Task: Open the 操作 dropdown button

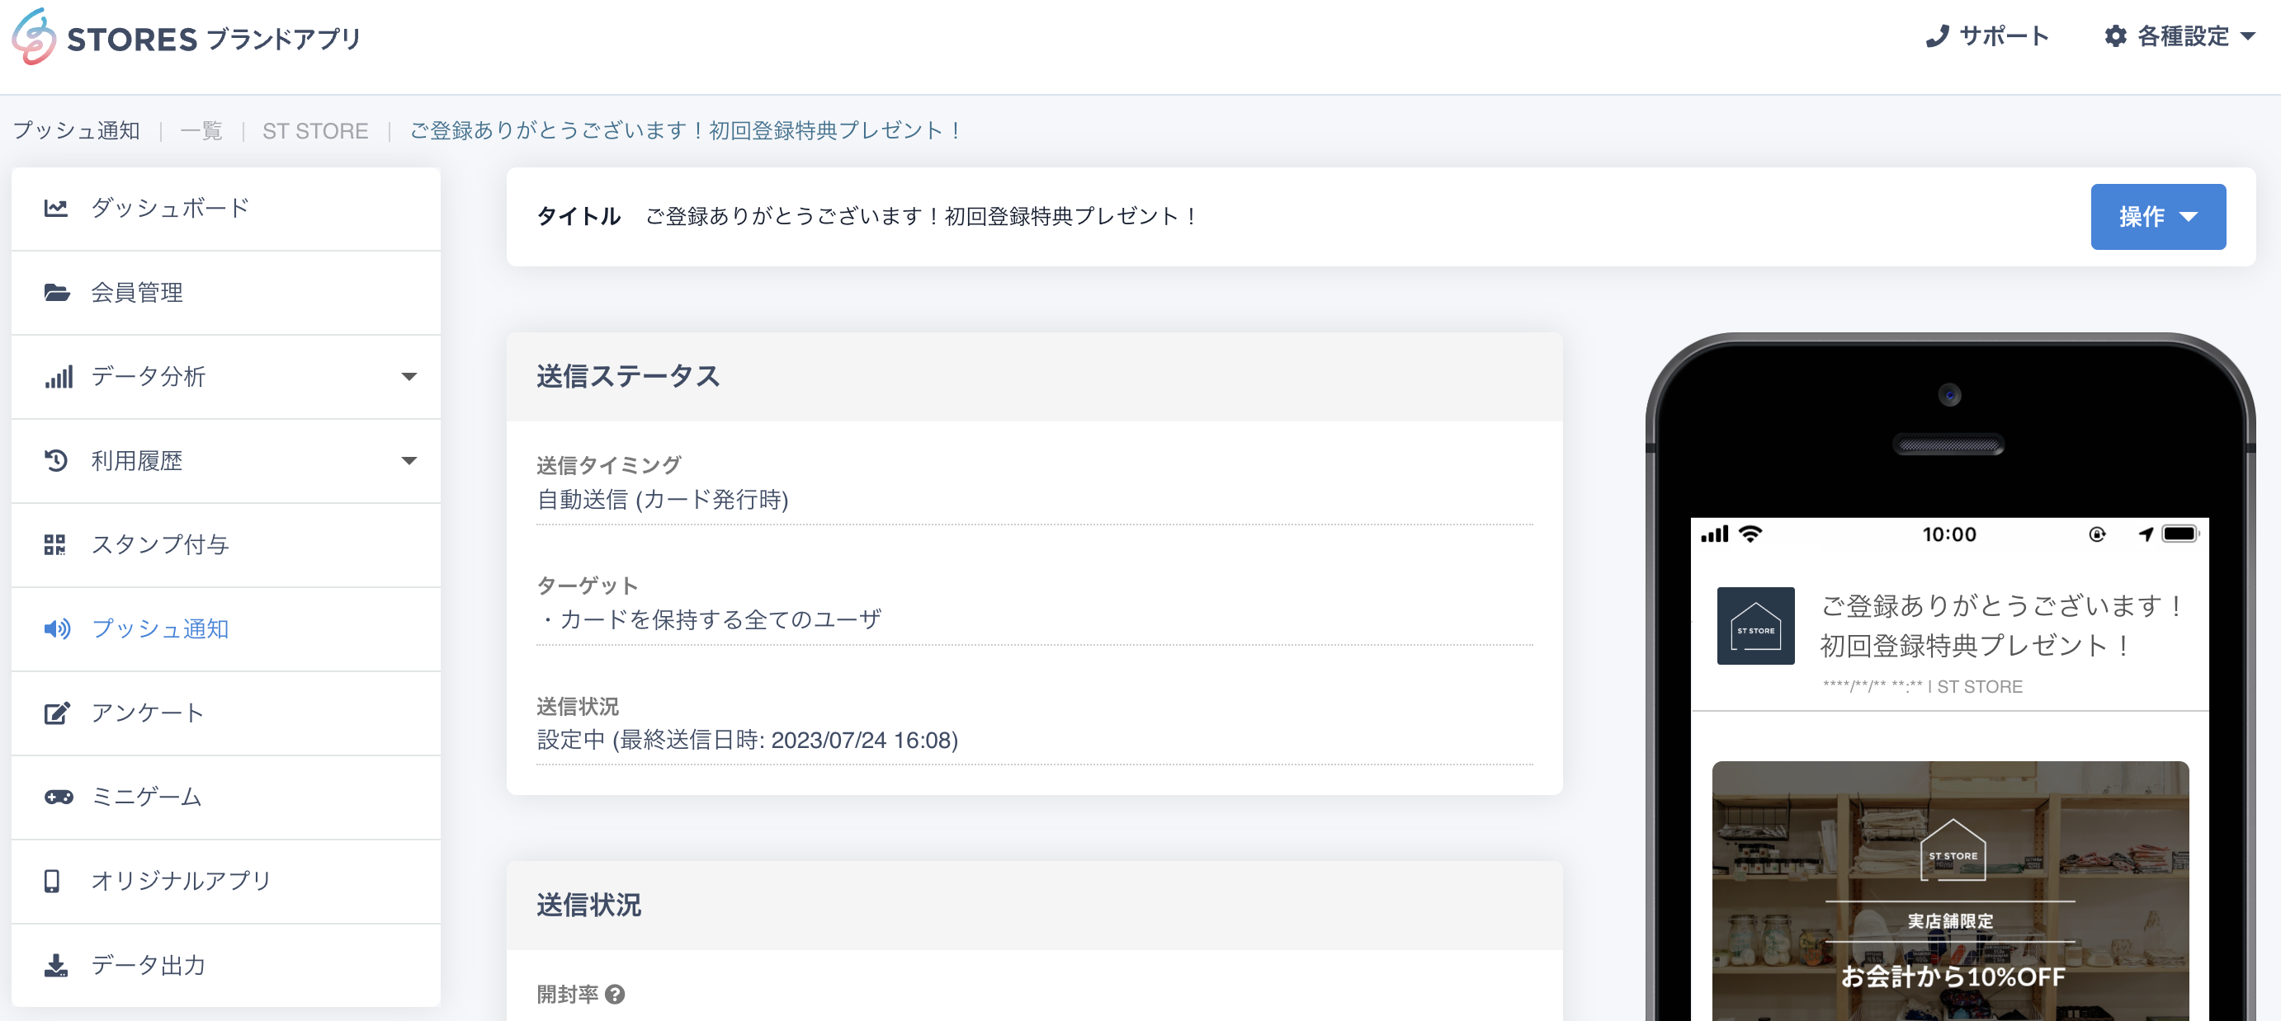Action: point(2157,217)
